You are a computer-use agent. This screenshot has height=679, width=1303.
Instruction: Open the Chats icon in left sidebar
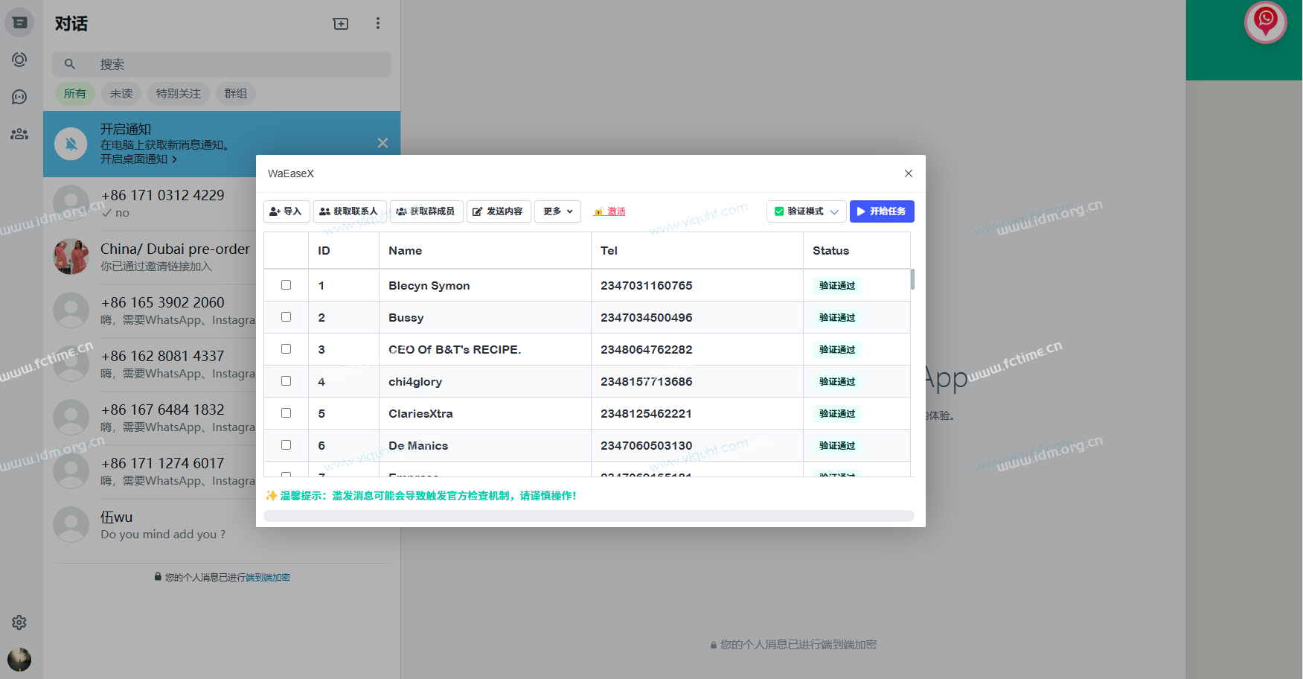[x=19, y=23]
